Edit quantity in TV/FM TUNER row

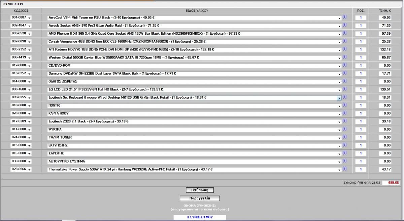(x=361, y=137)
